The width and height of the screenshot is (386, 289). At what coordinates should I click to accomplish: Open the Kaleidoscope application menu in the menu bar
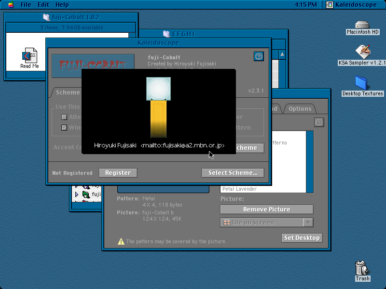click(352, 5)
